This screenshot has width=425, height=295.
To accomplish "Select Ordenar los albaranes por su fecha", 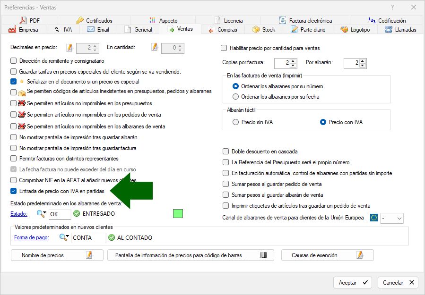I will (236, 97).
